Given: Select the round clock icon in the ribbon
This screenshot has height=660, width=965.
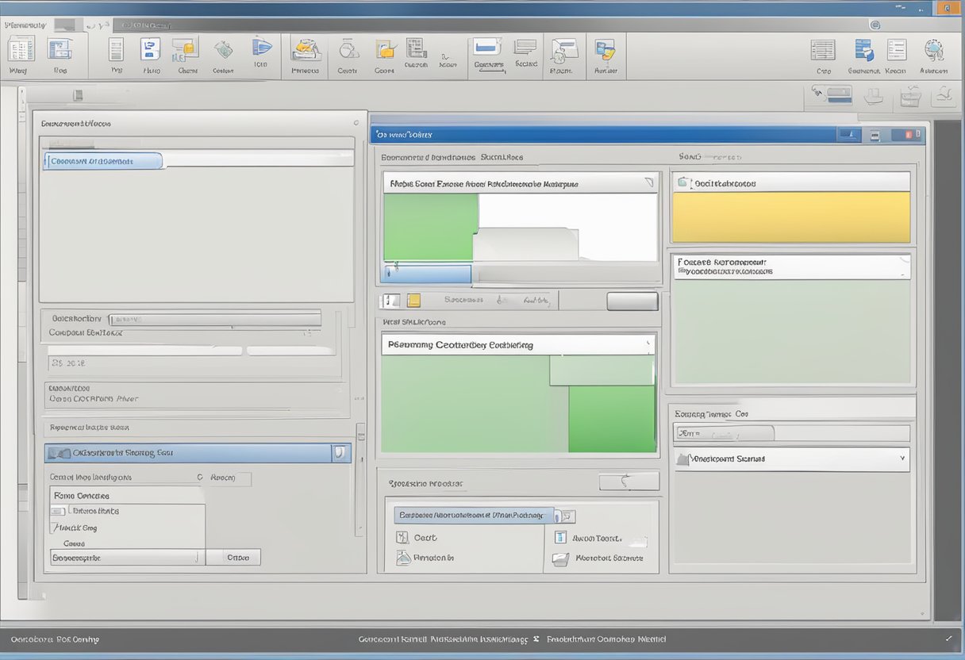Looking at the screenshot, I should coord(347,49).
